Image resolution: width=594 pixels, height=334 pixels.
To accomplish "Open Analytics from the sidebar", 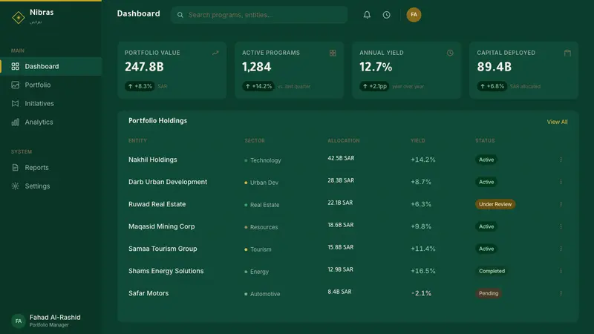I will [50, 122].
